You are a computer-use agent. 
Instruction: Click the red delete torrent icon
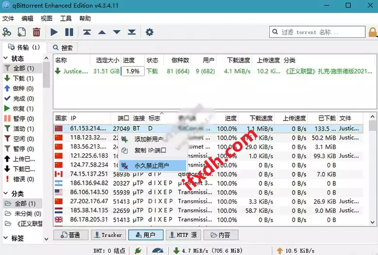pyautogui.click(x=36, y=32)
